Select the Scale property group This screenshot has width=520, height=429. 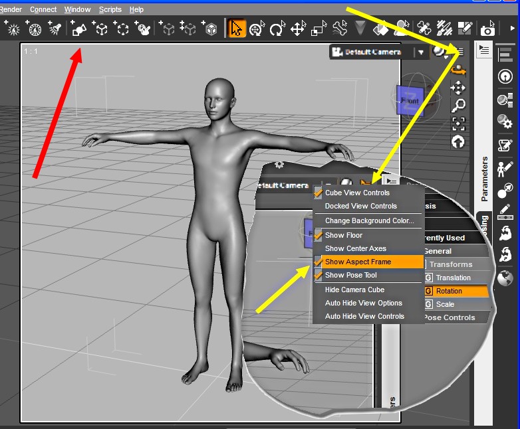pos(457,304)
